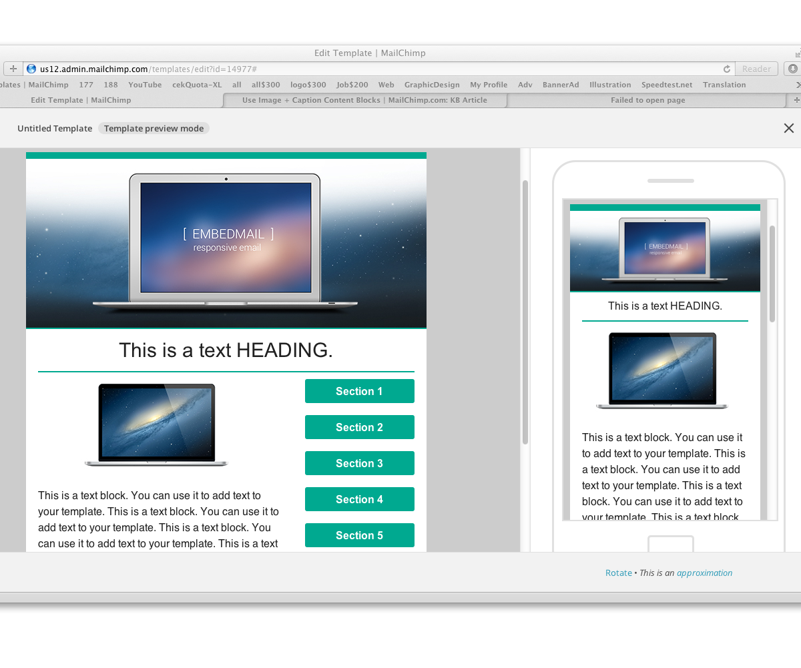Reload the page via address bar icon
Image resolution: width=801 pixels, height=668 pixels.
727,69
